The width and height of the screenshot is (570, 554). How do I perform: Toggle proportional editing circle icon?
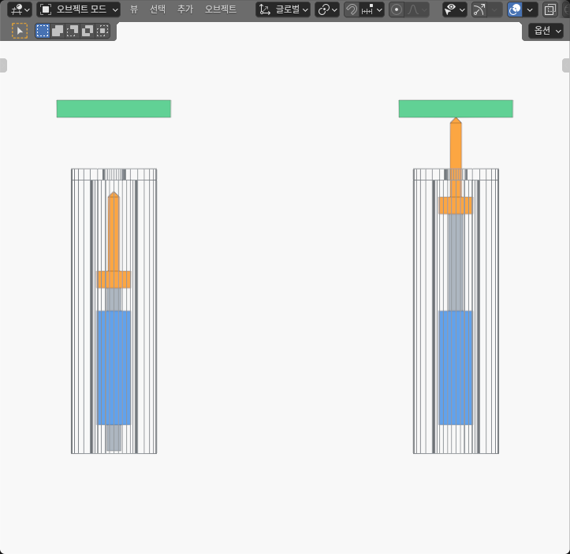[397, 9]
